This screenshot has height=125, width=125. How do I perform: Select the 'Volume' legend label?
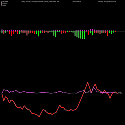pos(5,3)
